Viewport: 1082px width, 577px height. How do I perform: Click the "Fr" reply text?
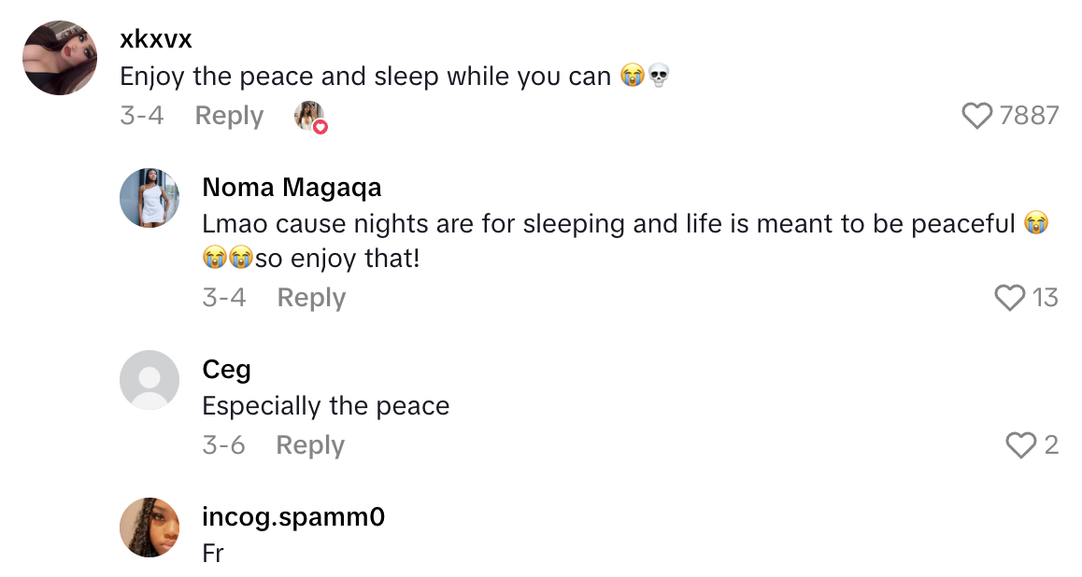coord(213,553)
